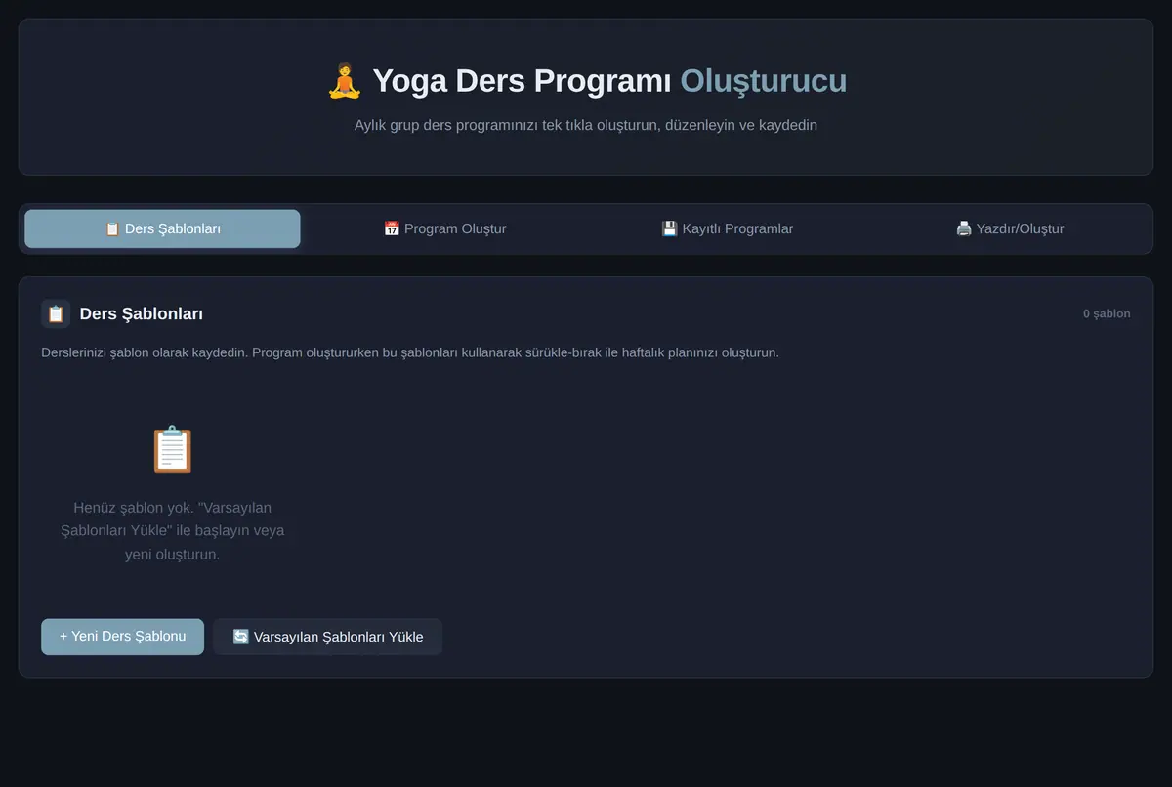Click the 'Yoga Ders Programı Oluşturucu' title
Viewport: 1172px width, 787px height.
coord(586,81)
